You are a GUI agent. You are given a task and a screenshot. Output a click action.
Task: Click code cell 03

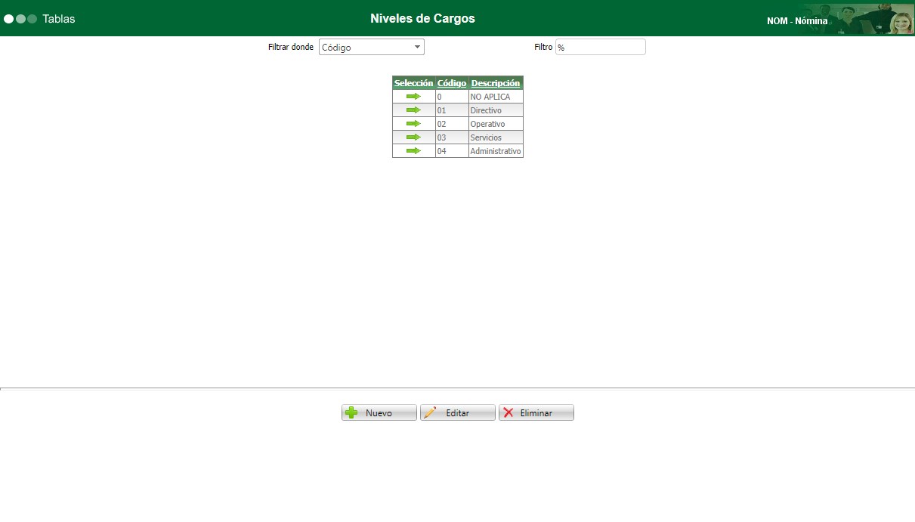pyautogui.click(x=452, y=137)
